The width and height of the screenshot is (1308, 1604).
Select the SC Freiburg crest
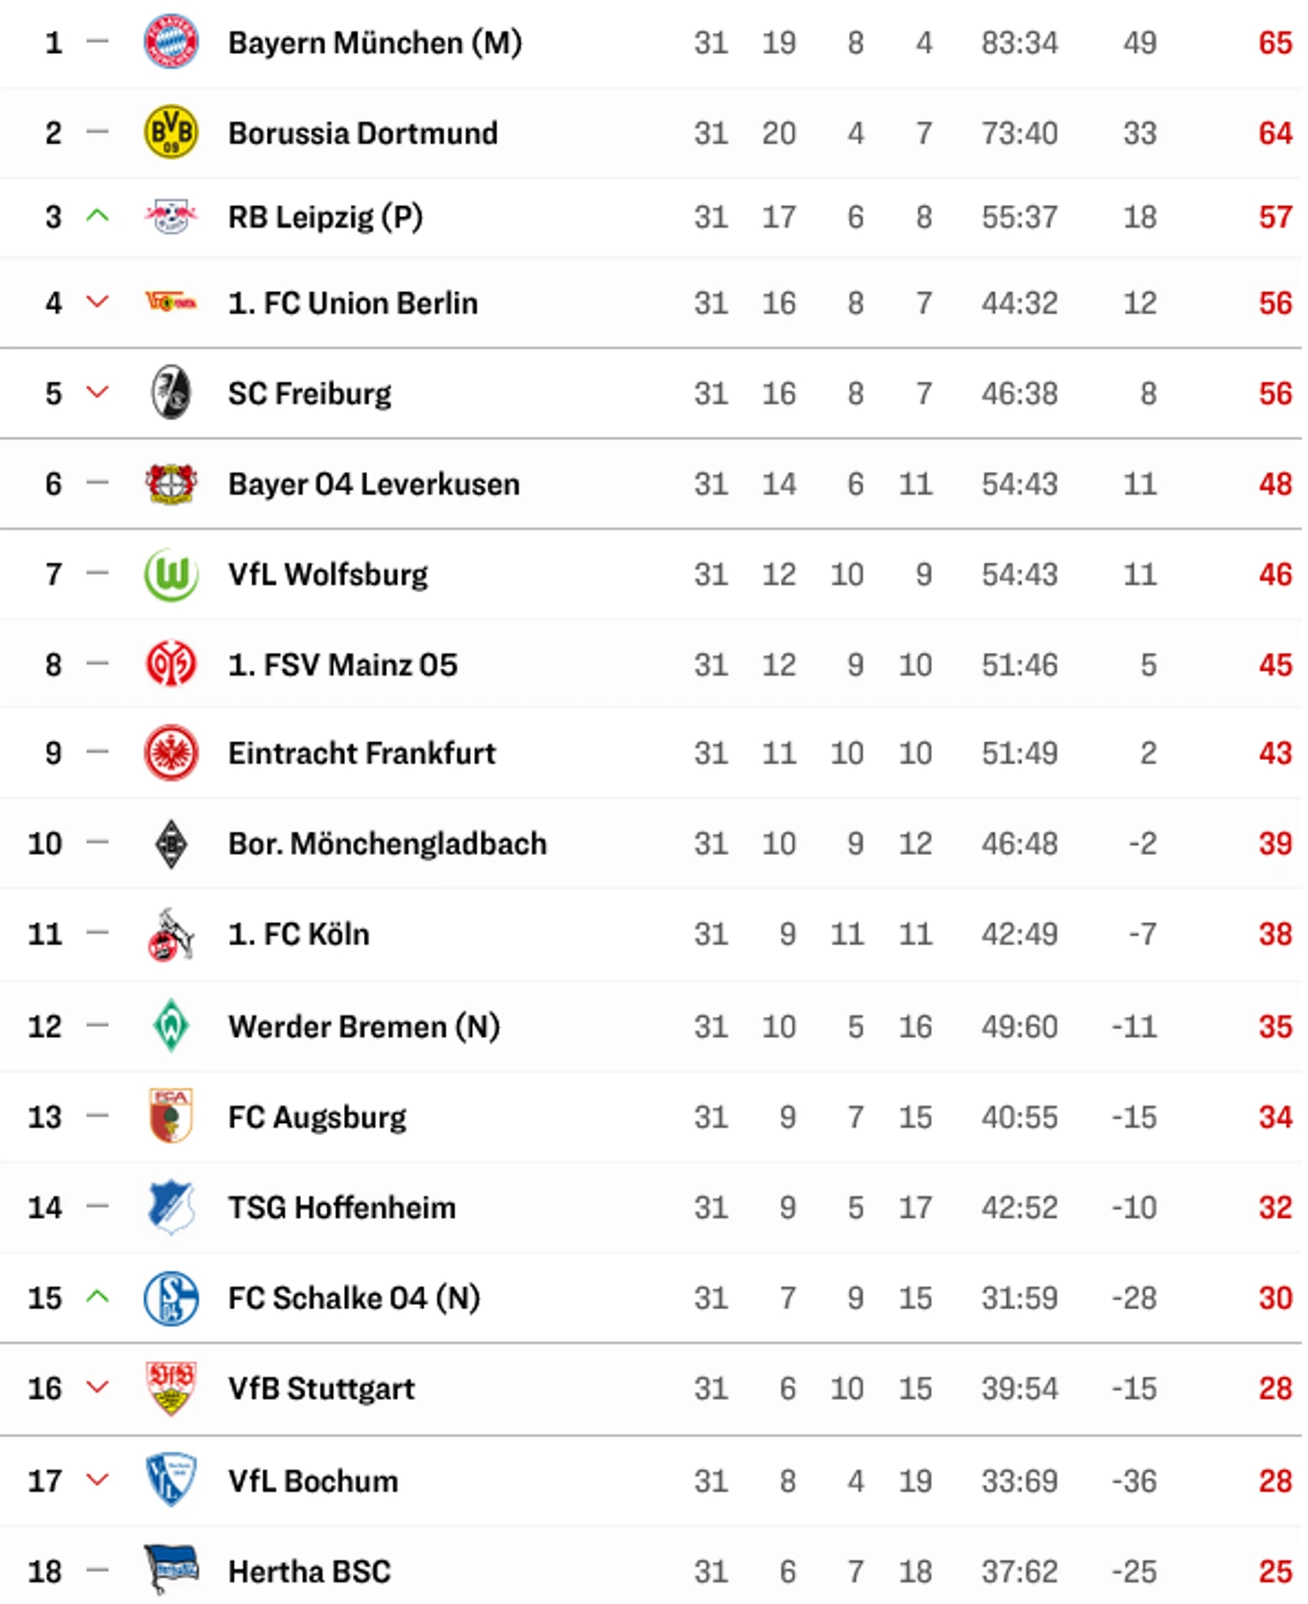click(170, 392)
